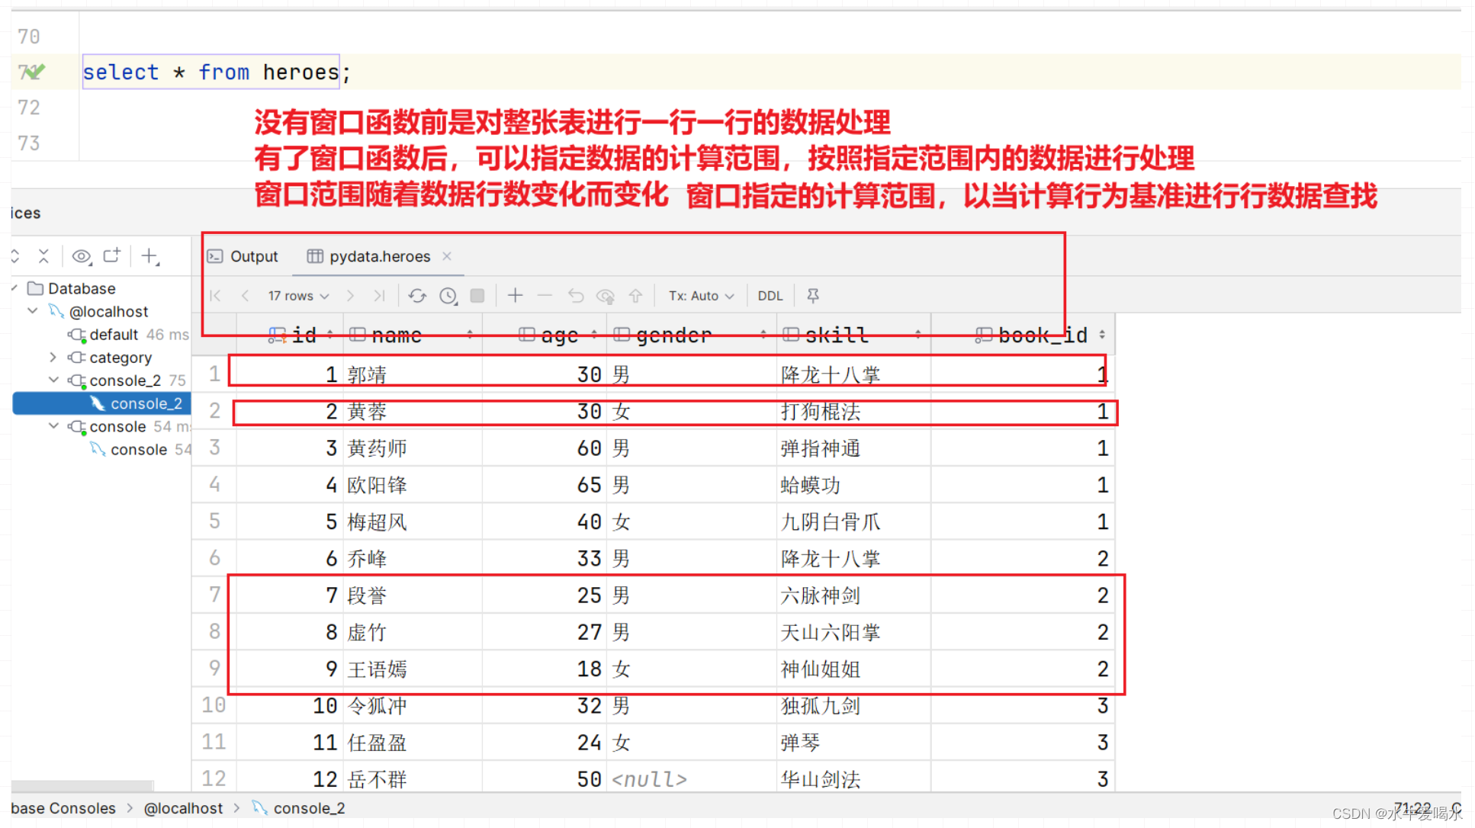Select the console_2 item in the tree
Image resolution: width=1475 pixels, height=828 pixels.
click(x=146, y=403)
